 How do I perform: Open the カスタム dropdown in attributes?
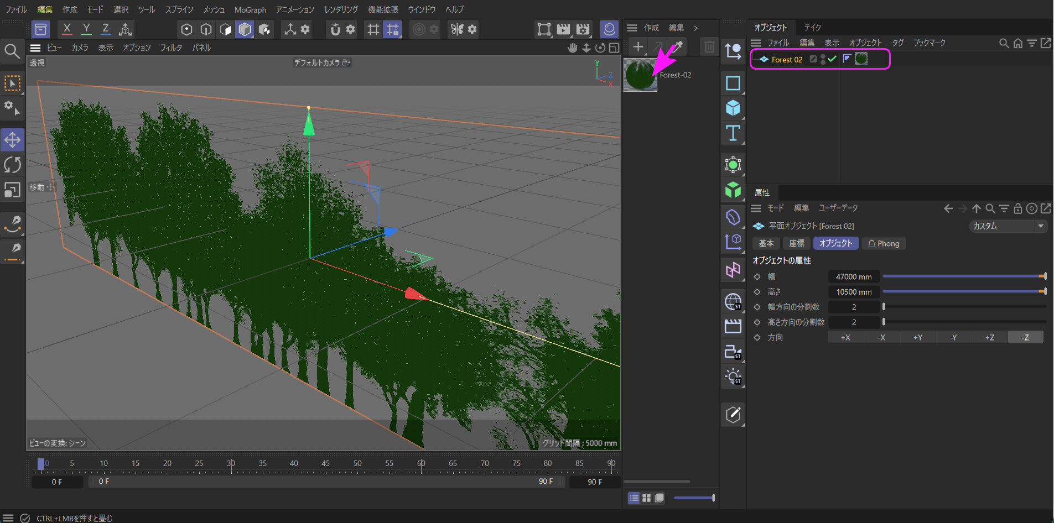(x=1008, y=226)
